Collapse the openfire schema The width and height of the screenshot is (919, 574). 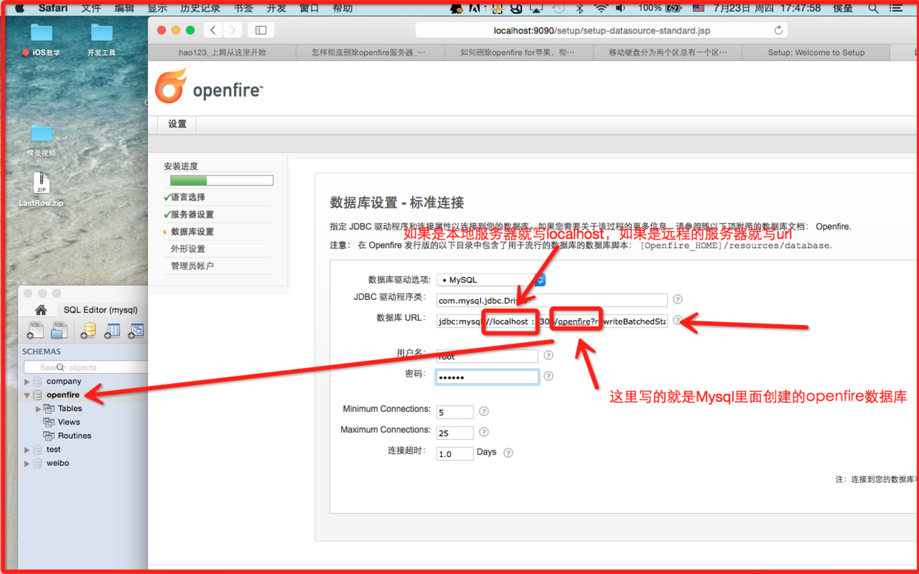(x=27, y=396)
